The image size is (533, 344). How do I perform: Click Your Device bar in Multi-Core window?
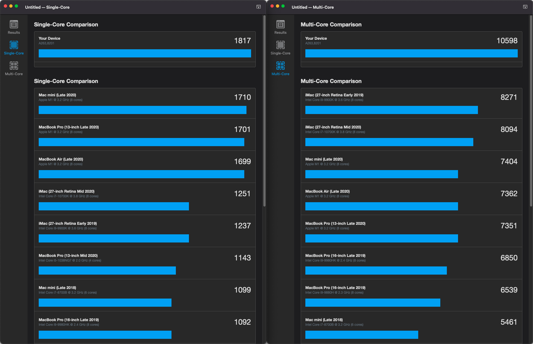(411, 53)
